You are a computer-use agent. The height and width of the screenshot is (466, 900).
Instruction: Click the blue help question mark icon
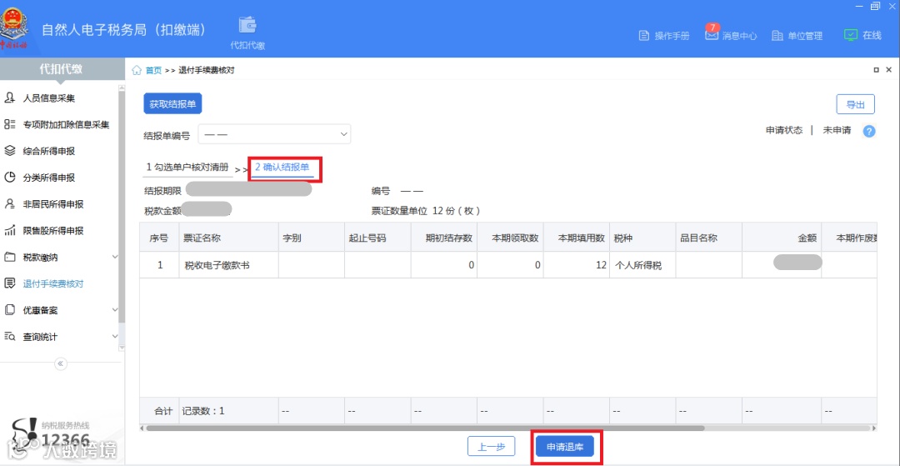pyautogui.click(x=869, y=131)
